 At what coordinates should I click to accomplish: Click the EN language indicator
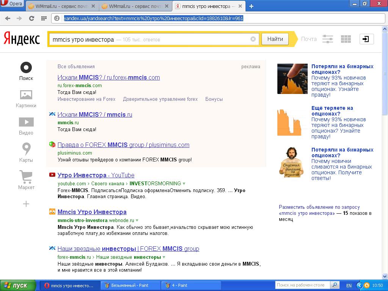pos(349,286)
